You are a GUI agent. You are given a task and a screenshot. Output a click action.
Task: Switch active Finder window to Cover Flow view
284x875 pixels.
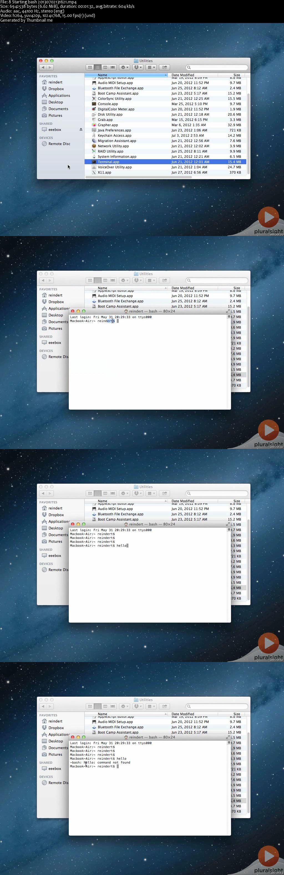tap(113, 67)
